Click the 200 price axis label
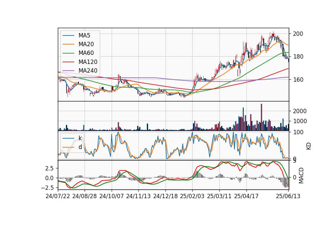This screenshot has height=231, width=321. click(298, 34)
